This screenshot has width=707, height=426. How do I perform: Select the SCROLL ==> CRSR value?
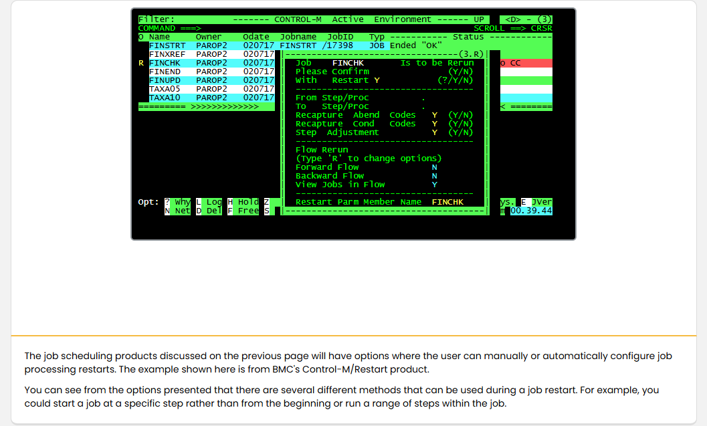[x=541, y=28]
